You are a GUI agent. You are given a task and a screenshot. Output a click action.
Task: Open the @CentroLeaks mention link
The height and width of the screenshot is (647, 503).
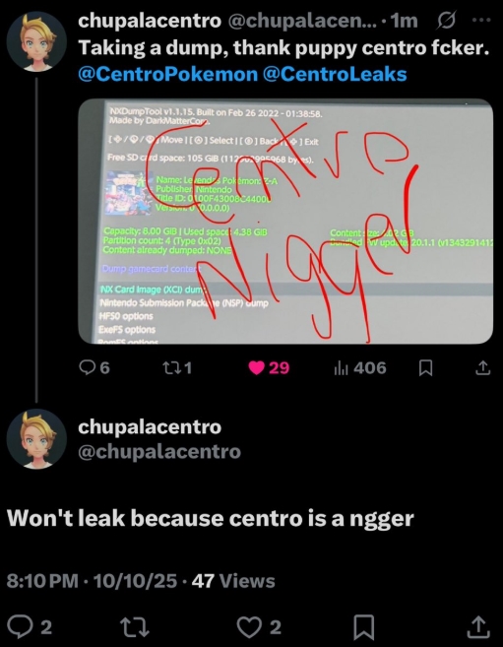[335, 74]
